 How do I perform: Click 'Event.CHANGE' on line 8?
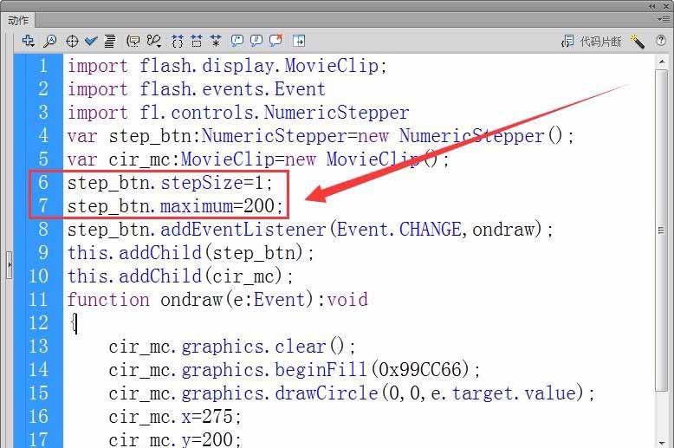click(x=399, y=229)
